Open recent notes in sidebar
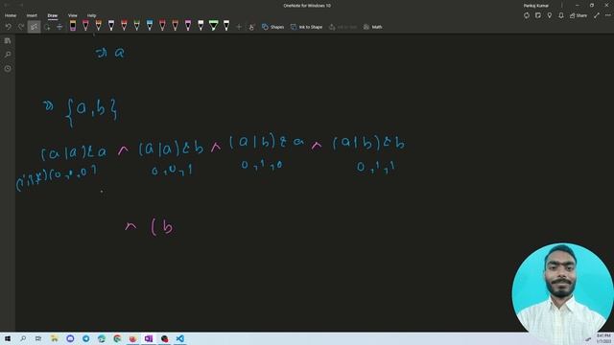The height and width of the screenshot is (345, 614). (8, 68)
